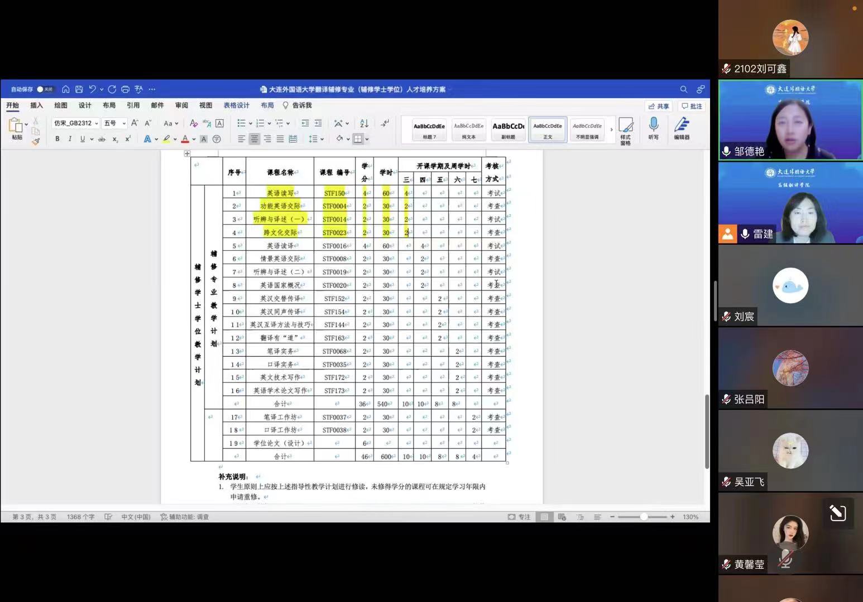Viewport: 863px width, 602px height.
Task: Expand the styles gallery arrow
Action: click(611, 129)
